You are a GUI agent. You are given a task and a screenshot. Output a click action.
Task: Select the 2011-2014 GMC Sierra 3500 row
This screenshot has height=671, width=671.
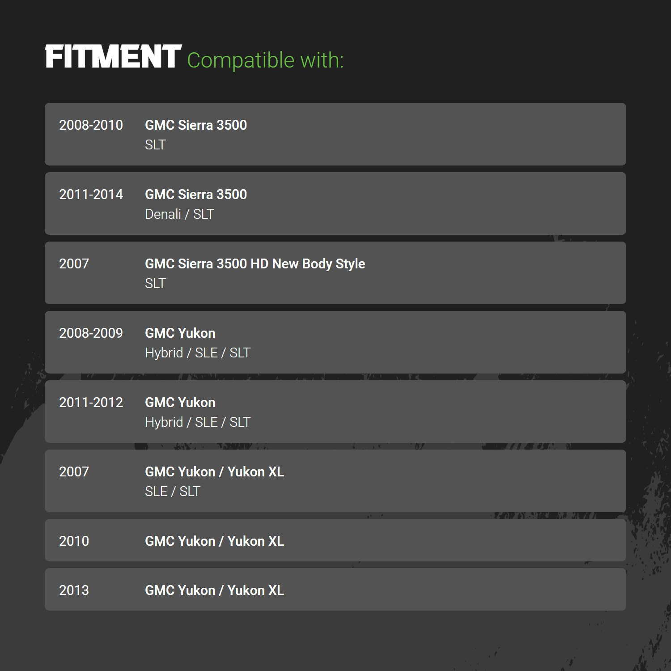335,204
